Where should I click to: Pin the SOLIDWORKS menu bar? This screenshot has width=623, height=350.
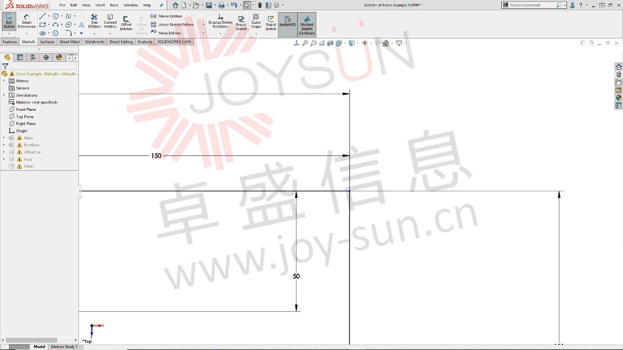162,5
